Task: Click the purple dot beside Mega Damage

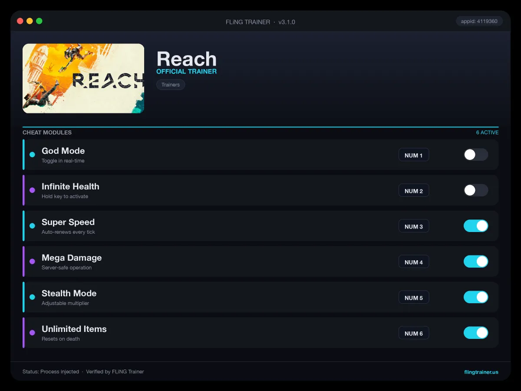Action: [x=32, y=262]
